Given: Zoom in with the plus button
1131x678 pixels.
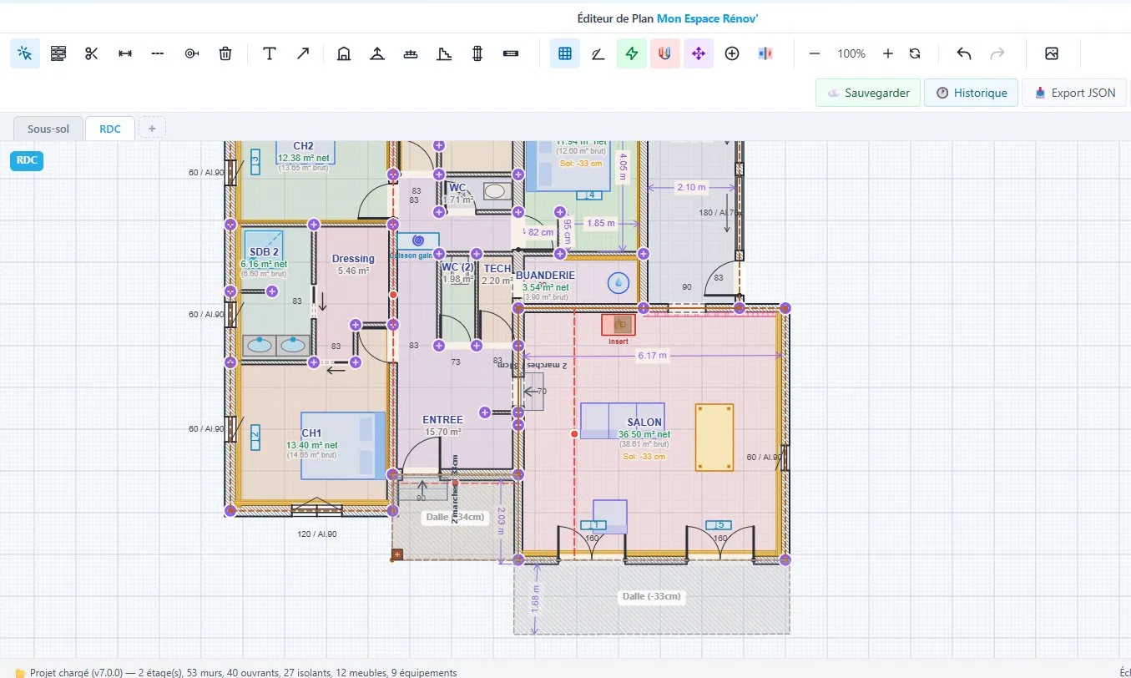Looking at the screenshot, I should 888,53.
